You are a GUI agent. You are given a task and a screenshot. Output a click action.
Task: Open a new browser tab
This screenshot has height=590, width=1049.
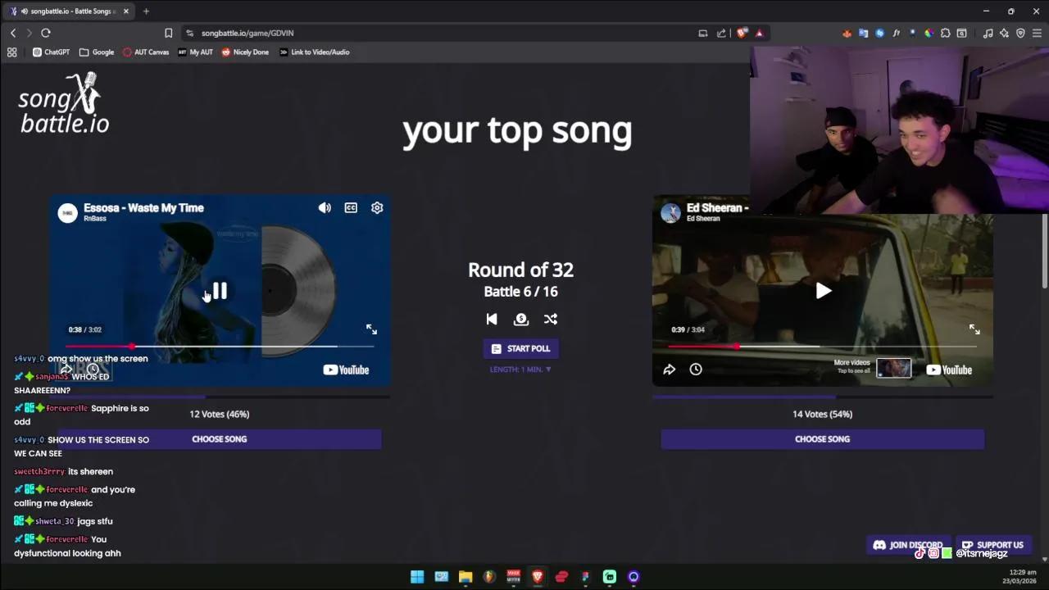pyautogui.click(x=146, y=11)
